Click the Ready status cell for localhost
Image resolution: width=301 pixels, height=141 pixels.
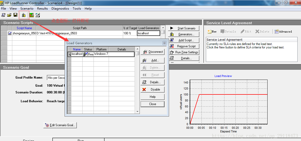click(88, 54)
